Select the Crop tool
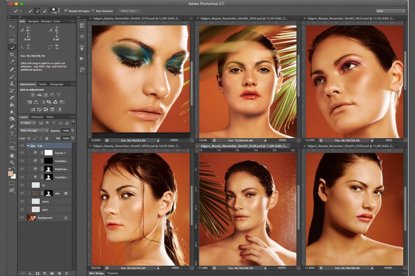 pos(12,55)
